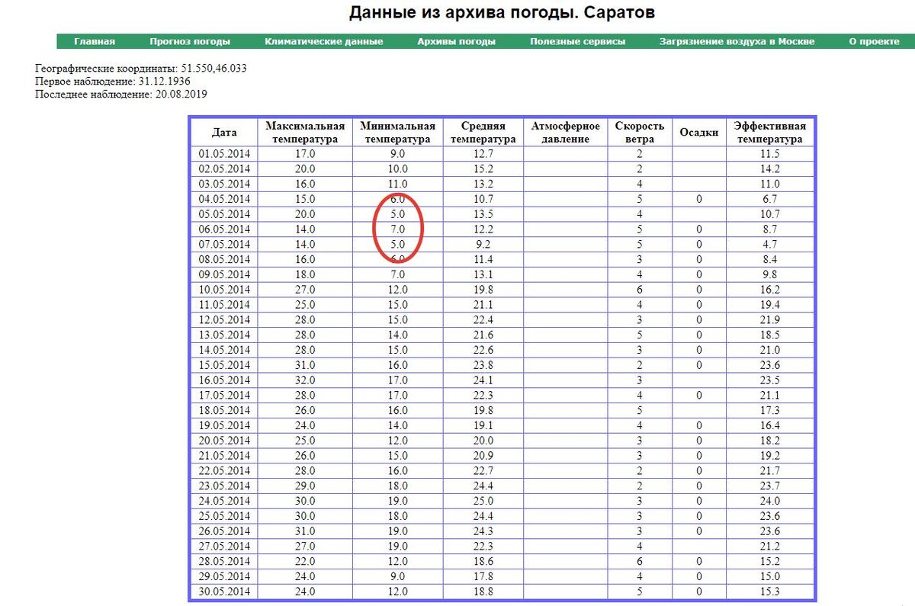Screen dimensions: 915x606
Task: Open the О проекте page
Action: click(875, 41)
